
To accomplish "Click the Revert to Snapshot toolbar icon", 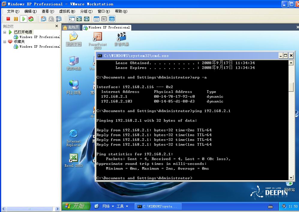I will (51, 19).
